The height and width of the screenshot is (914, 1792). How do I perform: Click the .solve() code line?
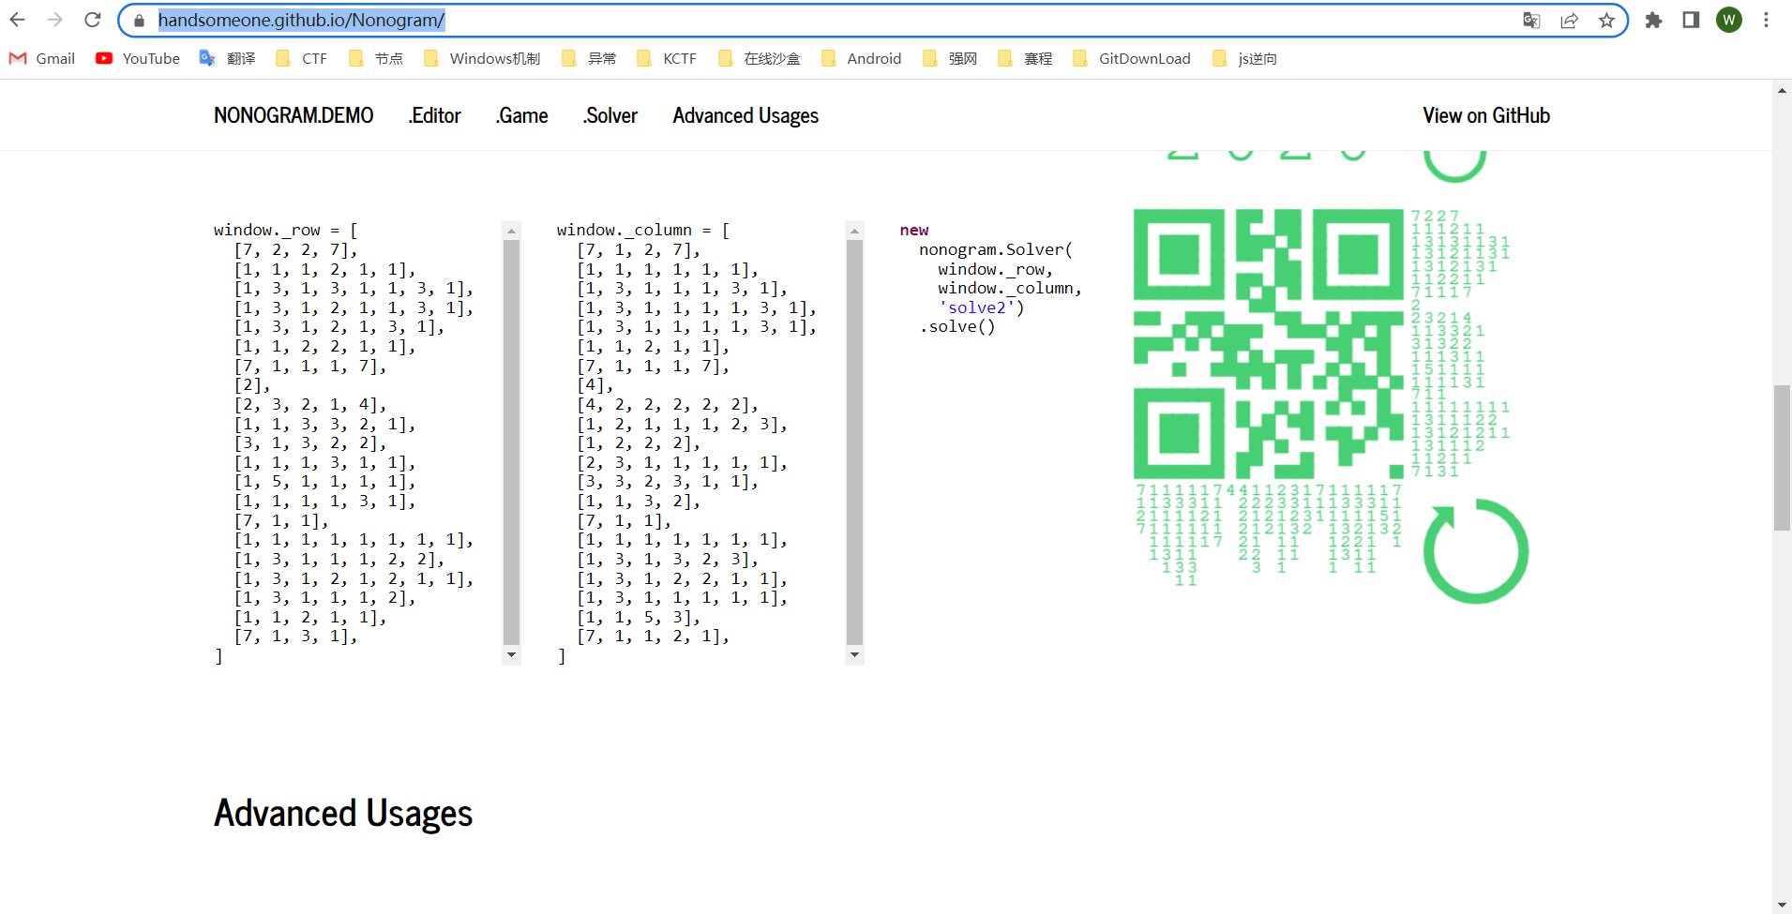pyautogui.click(x=956, y=326)
